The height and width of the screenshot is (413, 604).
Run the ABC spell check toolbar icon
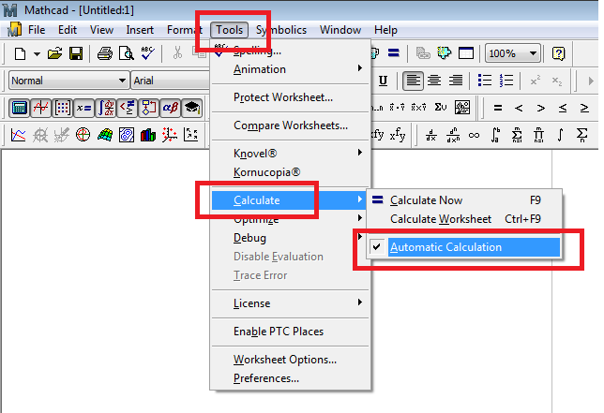click(147, 53)
